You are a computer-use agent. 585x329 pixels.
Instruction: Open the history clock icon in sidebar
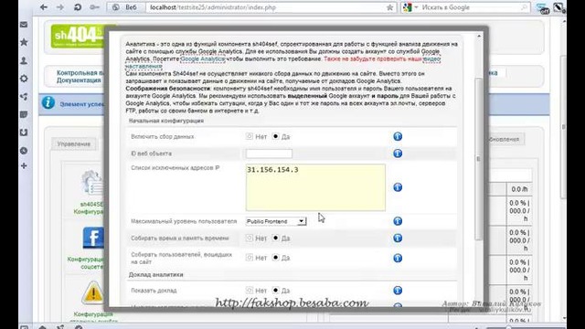24,151
